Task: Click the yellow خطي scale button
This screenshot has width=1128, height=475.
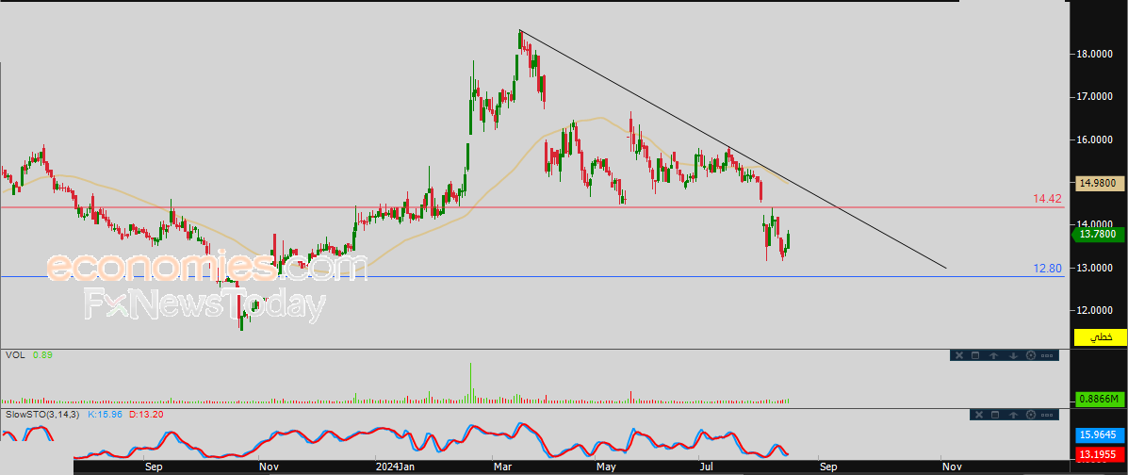Action: coord(1100,336)
